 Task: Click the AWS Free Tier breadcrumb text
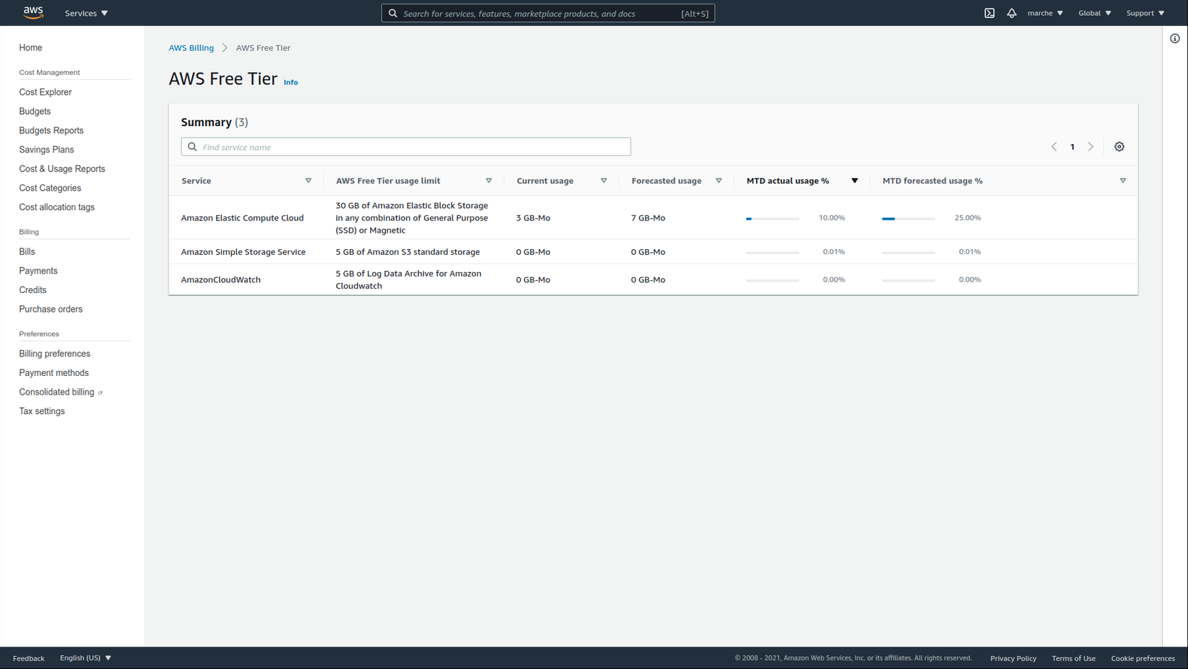pyautogui.click(x=264, y=48)
